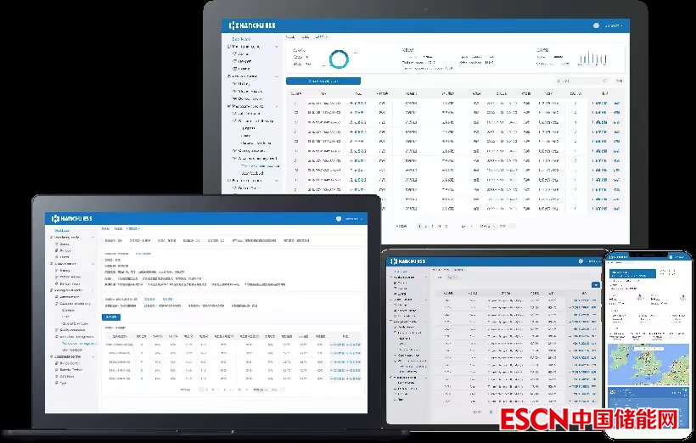Click the donut chart on the monitor dashboard
Screen dimensions: 696x443
point(340,59)
